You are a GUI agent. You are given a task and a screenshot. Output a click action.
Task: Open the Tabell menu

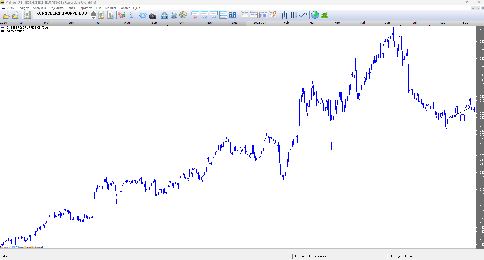(71, 8)
